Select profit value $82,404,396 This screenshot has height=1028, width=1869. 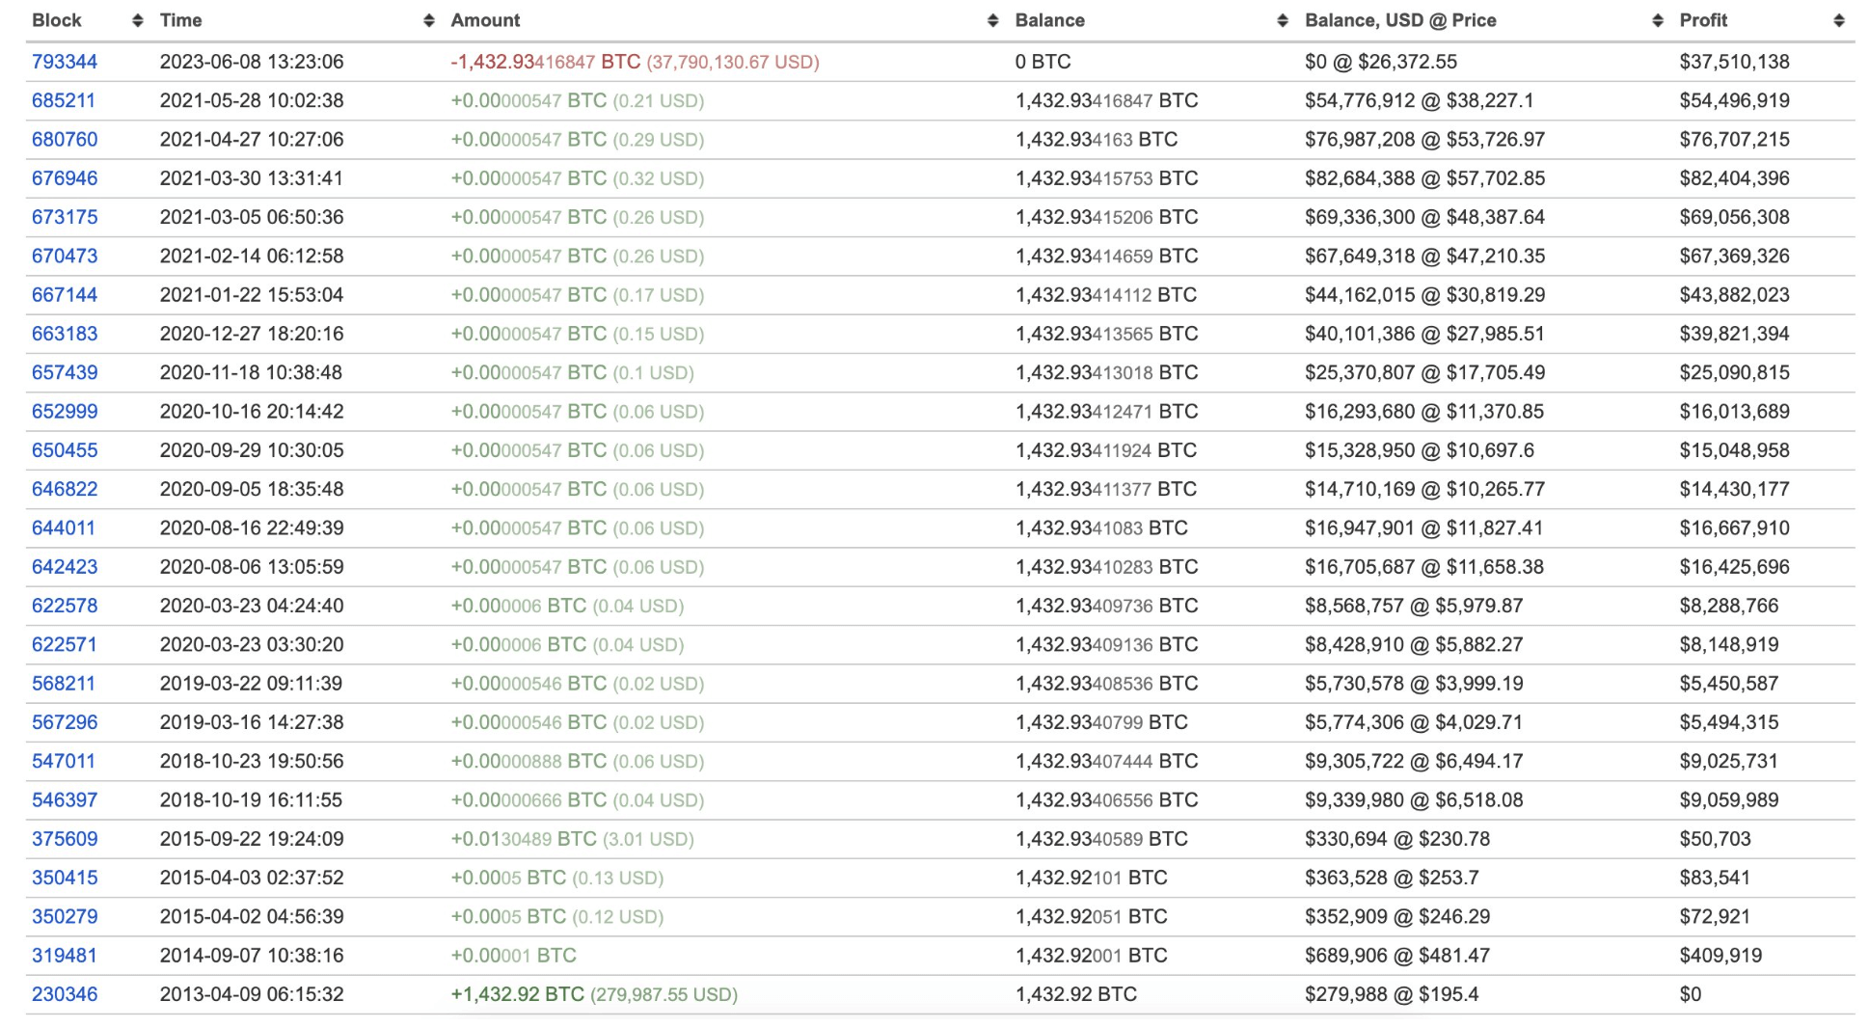1735,178
